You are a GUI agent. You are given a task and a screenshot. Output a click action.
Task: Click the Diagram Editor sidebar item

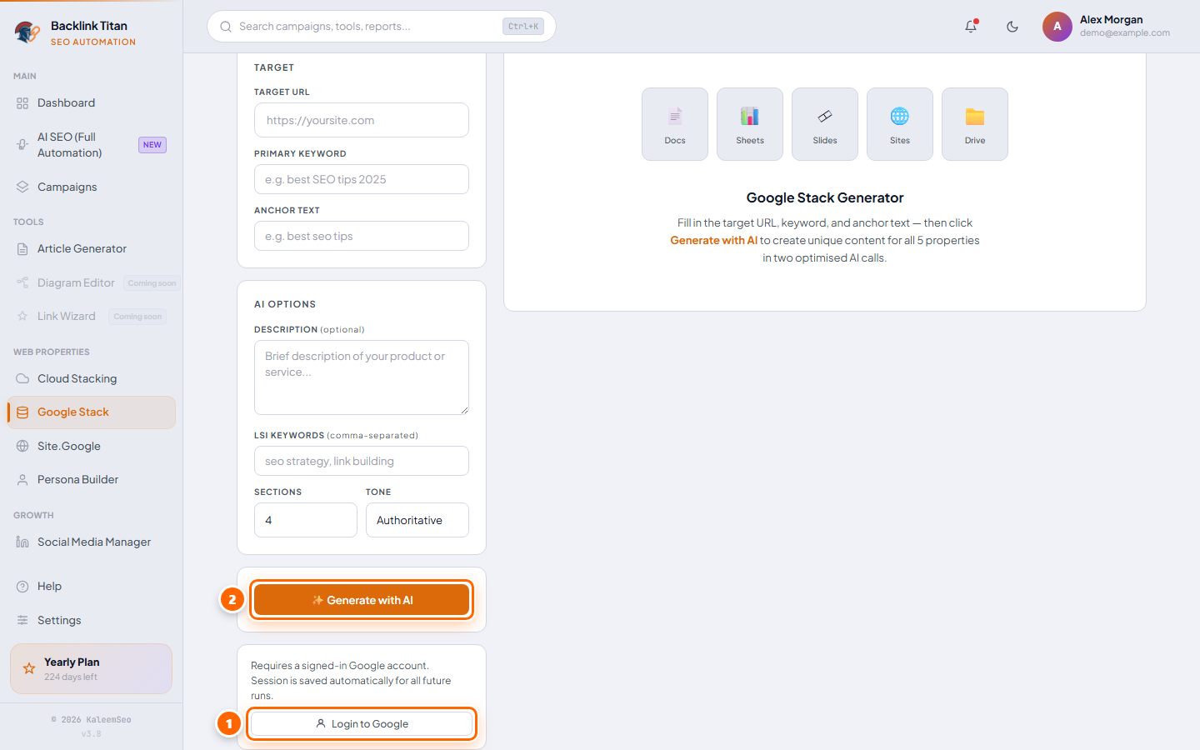[91, 283]
